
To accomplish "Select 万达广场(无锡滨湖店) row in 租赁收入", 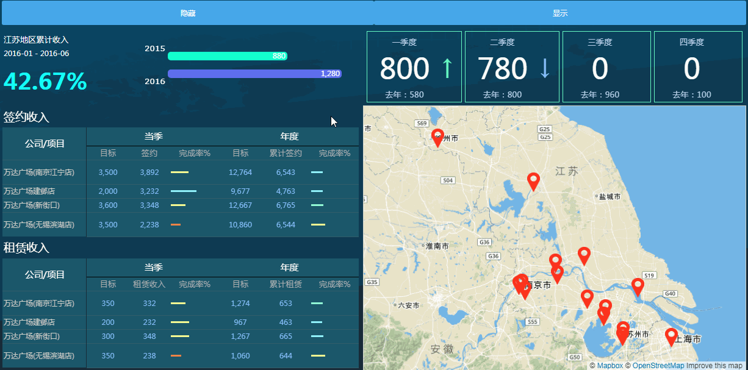I will 181,356.
